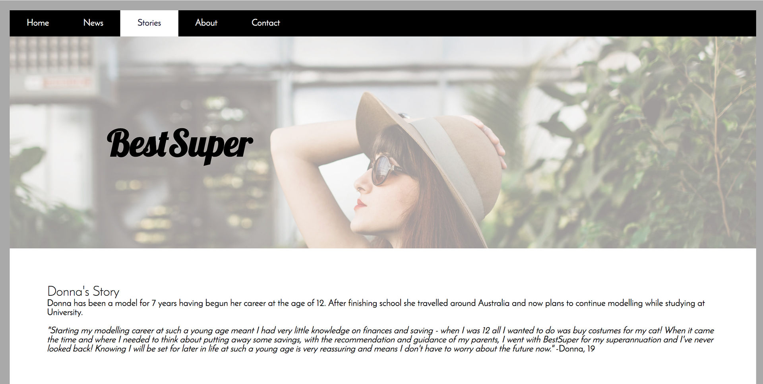
Task: Click the Donna's Story heading
Action: tap(83, 291)
